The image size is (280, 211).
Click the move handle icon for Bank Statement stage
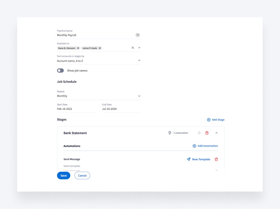click(199, 133)
